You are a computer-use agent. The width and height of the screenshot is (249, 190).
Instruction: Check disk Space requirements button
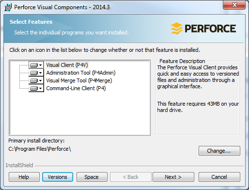[92, 177]
